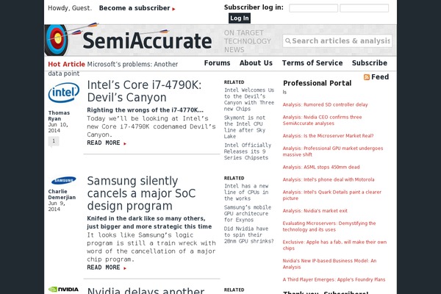Open A Third Player Emerges: Apple's Foundry Plans
The height and width of the screenshot is (294, 441).
[334, 279]
